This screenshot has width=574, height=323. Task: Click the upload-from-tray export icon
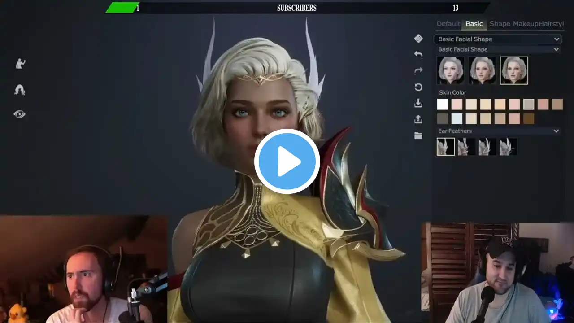click(418, 119)
